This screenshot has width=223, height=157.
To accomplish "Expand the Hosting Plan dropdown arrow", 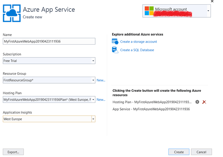I will (x=93, y=100).
